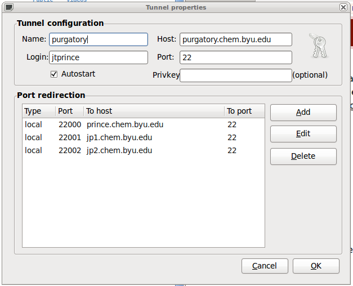Confirm with the OK button

[x=316, y=266]
